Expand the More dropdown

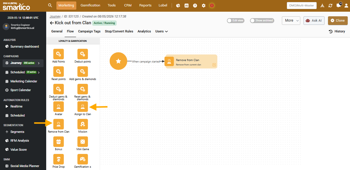coord(291,20)
